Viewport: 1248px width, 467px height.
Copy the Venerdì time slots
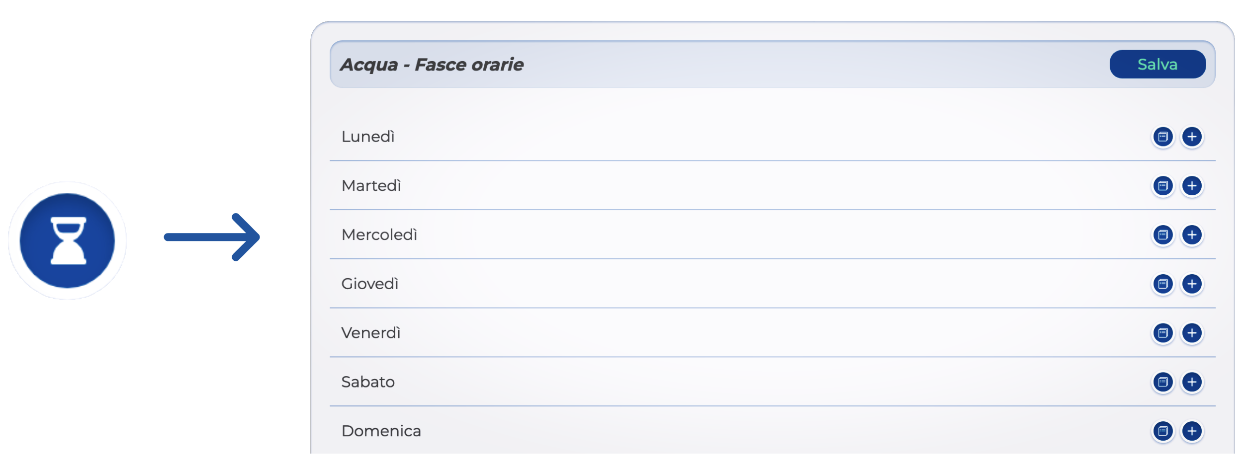[1163, 333]
